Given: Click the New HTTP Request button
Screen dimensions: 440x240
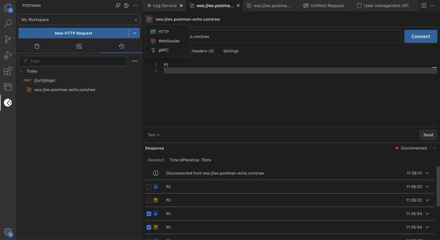Looking at the screenshot, I should [x=73, y=33].
